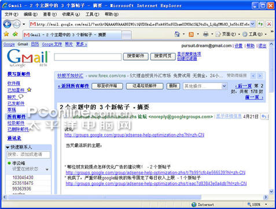The height and width of the screenshot is (209, 276).
Task: Open the 照片 (Photos) link
Action: coord(69,44)
